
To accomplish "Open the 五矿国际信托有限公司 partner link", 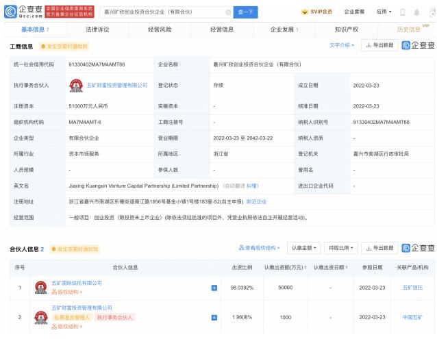I will (77, 283).
